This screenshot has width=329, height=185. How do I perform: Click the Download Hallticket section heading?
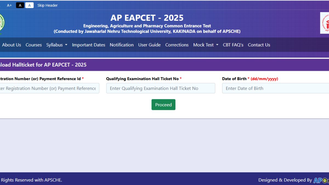(43, 65)
